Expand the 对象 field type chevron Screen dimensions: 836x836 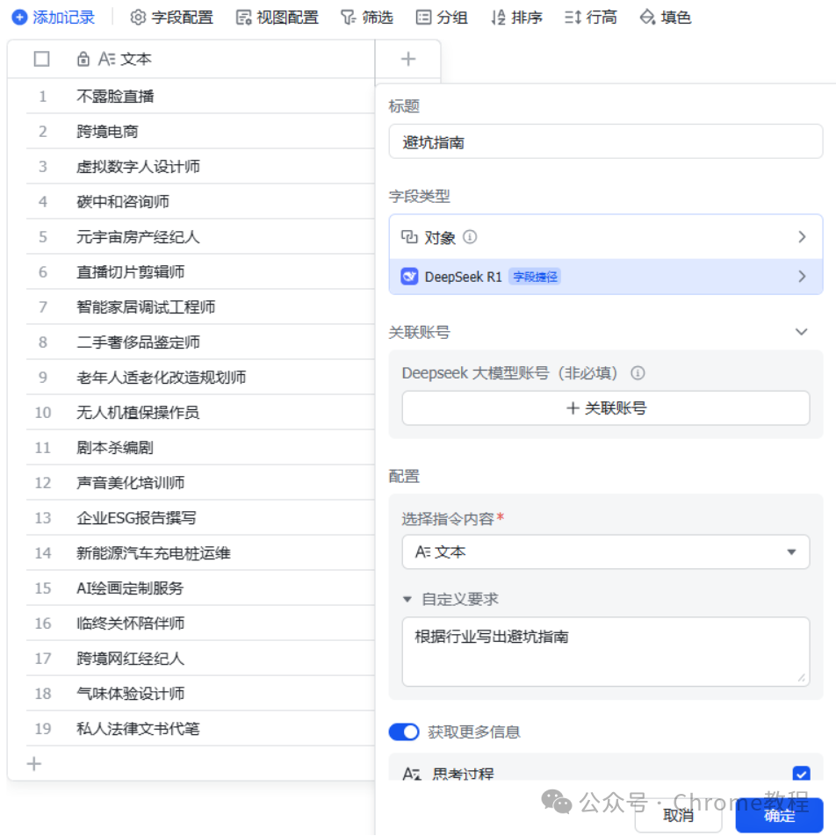pyautogui.click(x=802, y=237)
